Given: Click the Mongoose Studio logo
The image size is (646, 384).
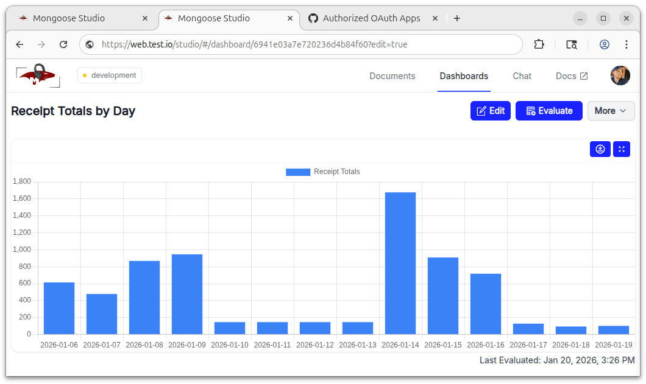Looking at the screenshot, I should [x=37, y=75].
